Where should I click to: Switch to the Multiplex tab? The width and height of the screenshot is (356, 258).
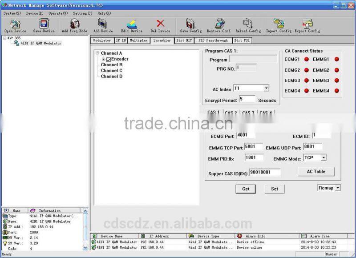pos(139,40)
